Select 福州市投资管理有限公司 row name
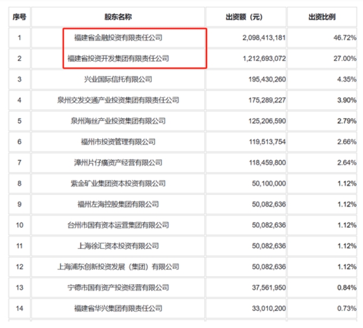This screenshot has height=328, width=363. click(118, 142)
